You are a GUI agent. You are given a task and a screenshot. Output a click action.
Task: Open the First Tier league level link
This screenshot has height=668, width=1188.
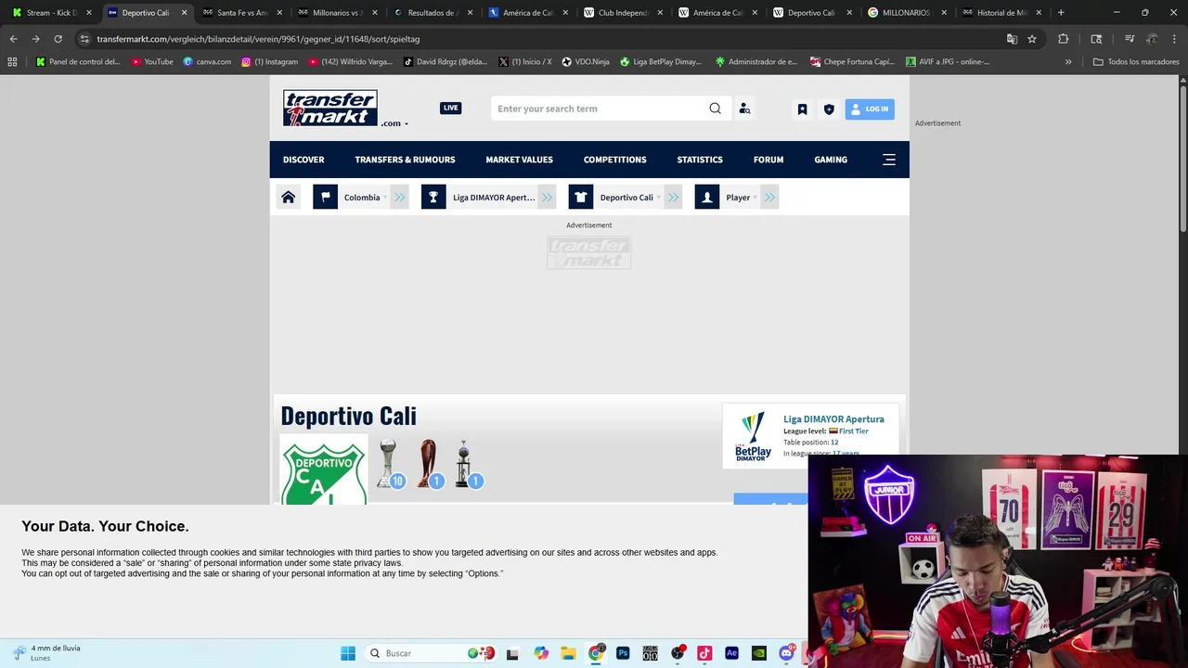pos(853,431)
